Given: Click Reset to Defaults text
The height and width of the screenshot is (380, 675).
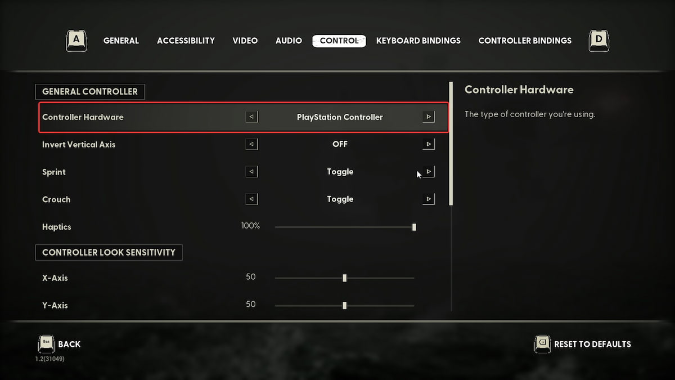Looking at the screenshot, I should coord(592,344).
